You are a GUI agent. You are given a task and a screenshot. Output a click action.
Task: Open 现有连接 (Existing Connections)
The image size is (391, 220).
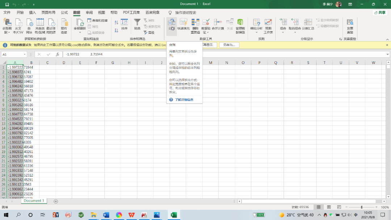64,26
